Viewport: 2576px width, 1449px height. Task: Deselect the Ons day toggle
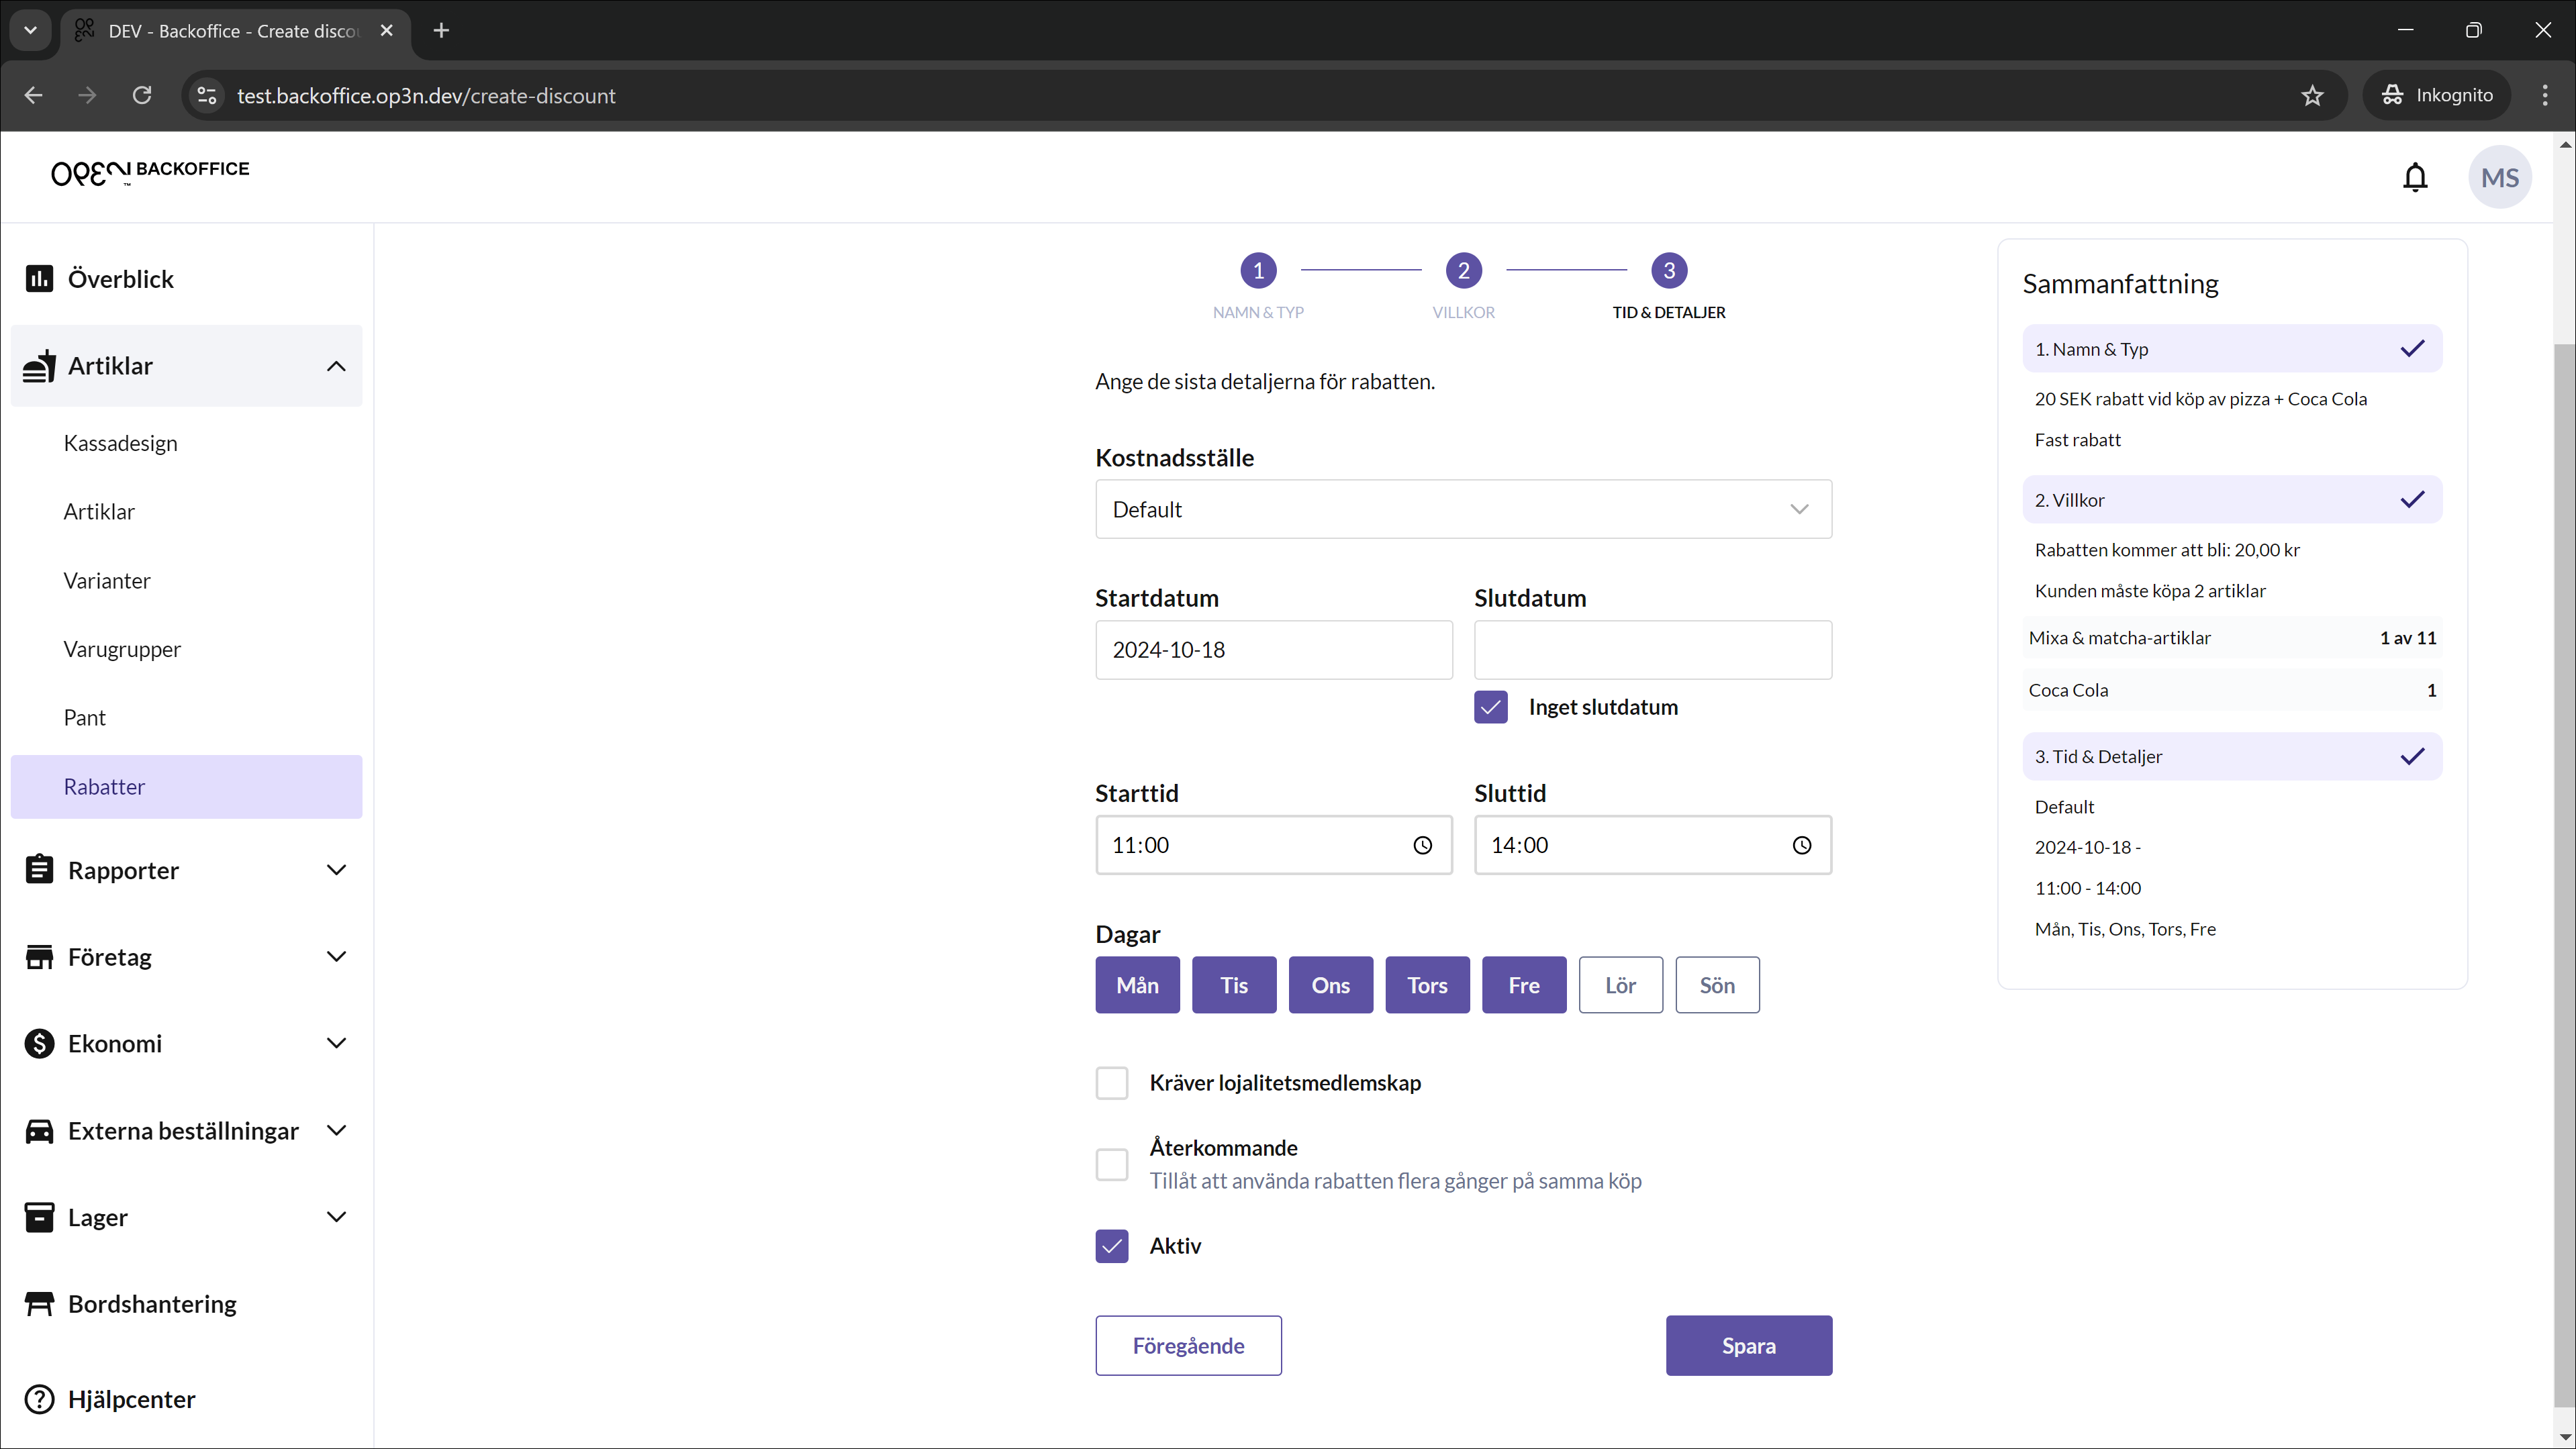[1330, 985]
